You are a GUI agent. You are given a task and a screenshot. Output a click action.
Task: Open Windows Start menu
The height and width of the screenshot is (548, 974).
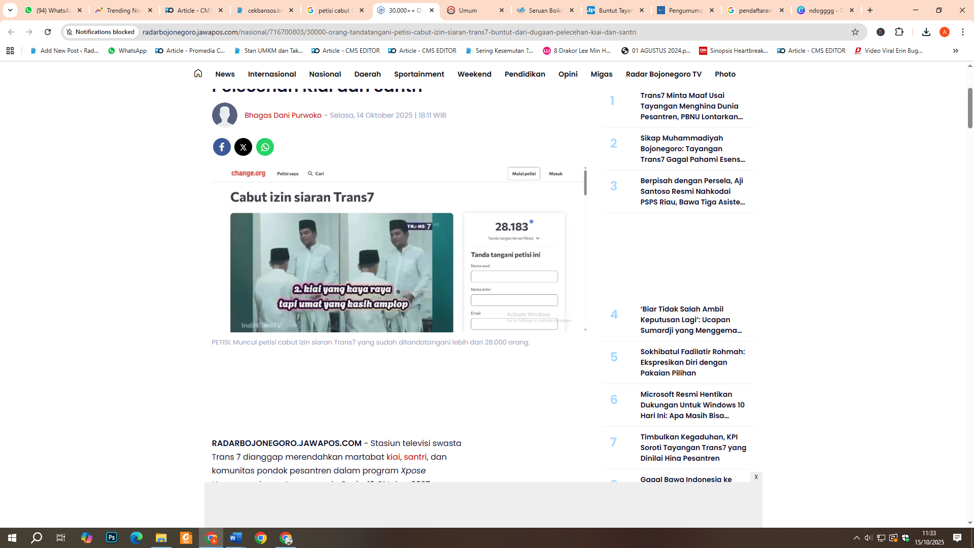(12, 538)
